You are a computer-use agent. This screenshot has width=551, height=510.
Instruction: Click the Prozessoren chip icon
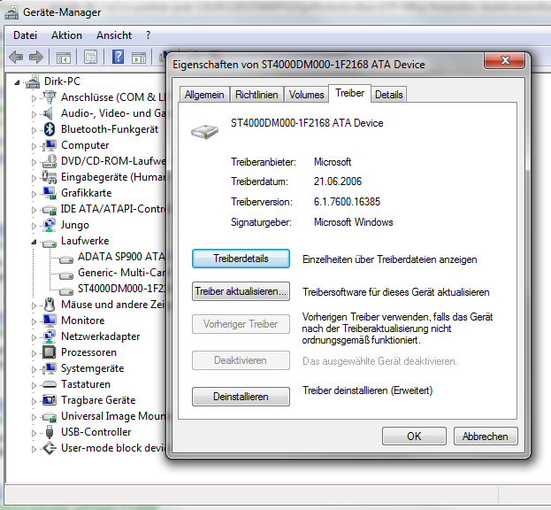tap(50, 352)
